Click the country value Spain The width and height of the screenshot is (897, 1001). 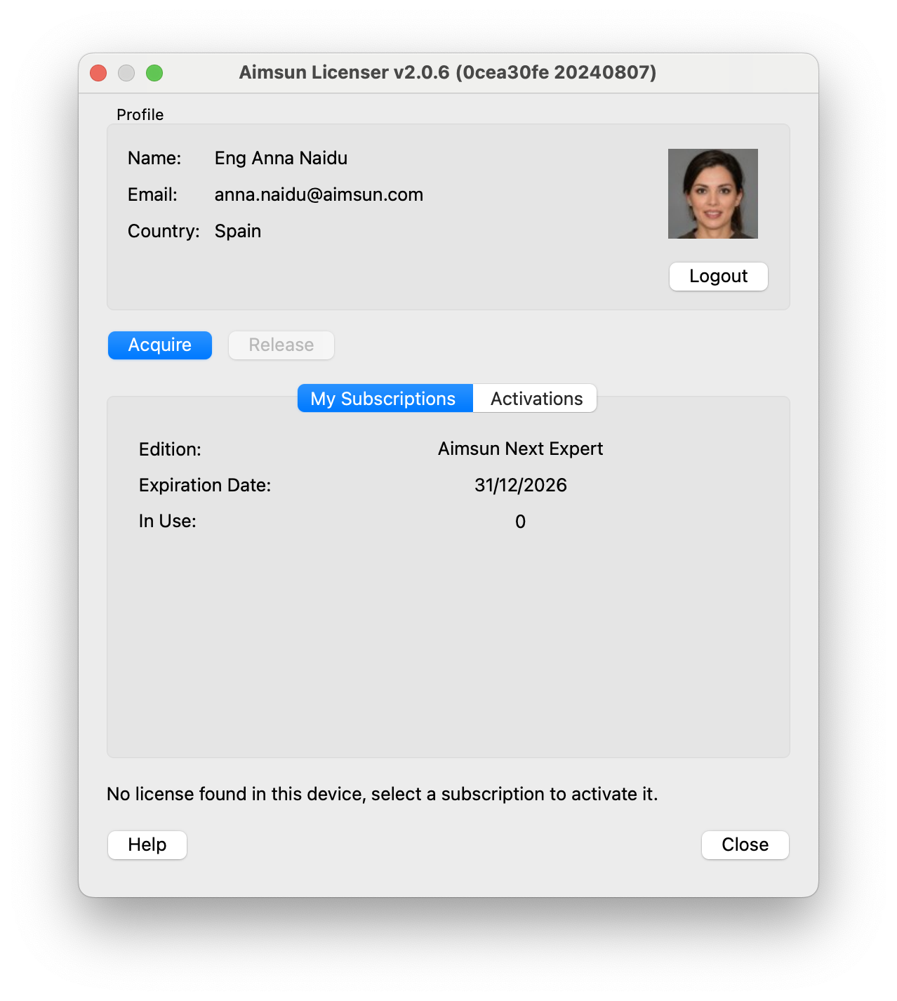pyautogui.click(x=237, y=230)
